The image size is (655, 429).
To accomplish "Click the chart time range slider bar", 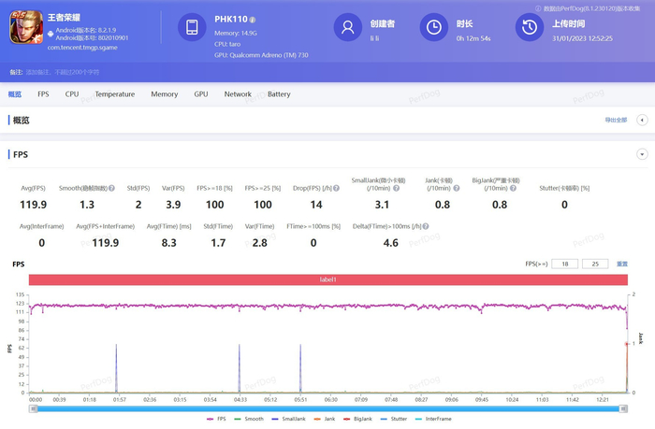I will coord(327,408).
